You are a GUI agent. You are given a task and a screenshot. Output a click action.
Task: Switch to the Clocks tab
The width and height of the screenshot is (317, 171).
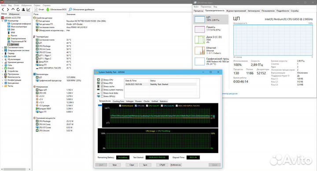(x=147, y=101)
